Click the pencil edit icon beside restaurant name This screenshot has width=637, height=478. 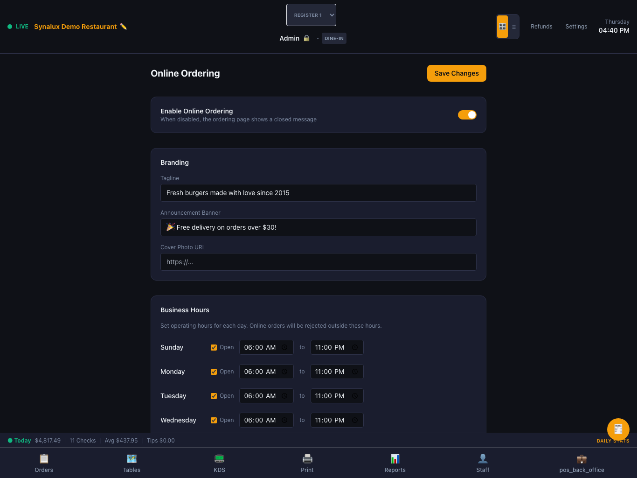point(123,27)
